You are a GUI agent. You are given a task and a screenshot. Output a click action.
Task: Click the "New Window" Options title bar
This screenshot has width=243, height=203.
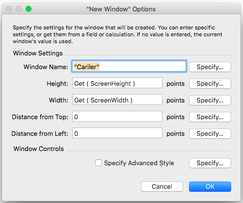[x=121, y=9]
